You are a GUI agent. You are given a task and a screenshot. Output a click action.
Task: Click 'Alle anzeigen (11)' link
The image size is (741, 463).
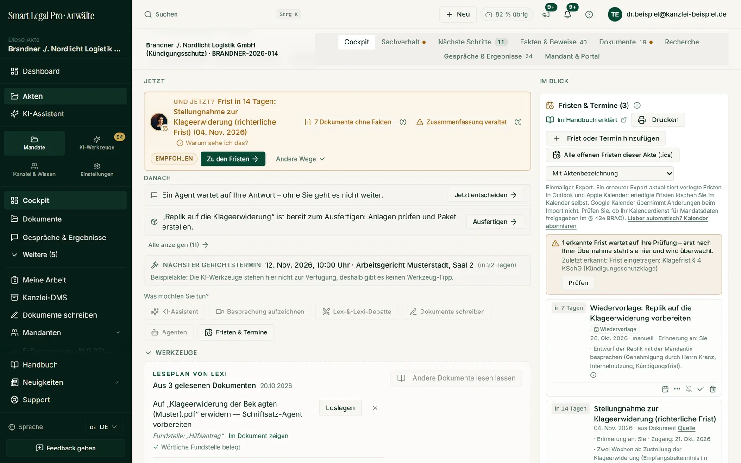(x=178, y=245)
